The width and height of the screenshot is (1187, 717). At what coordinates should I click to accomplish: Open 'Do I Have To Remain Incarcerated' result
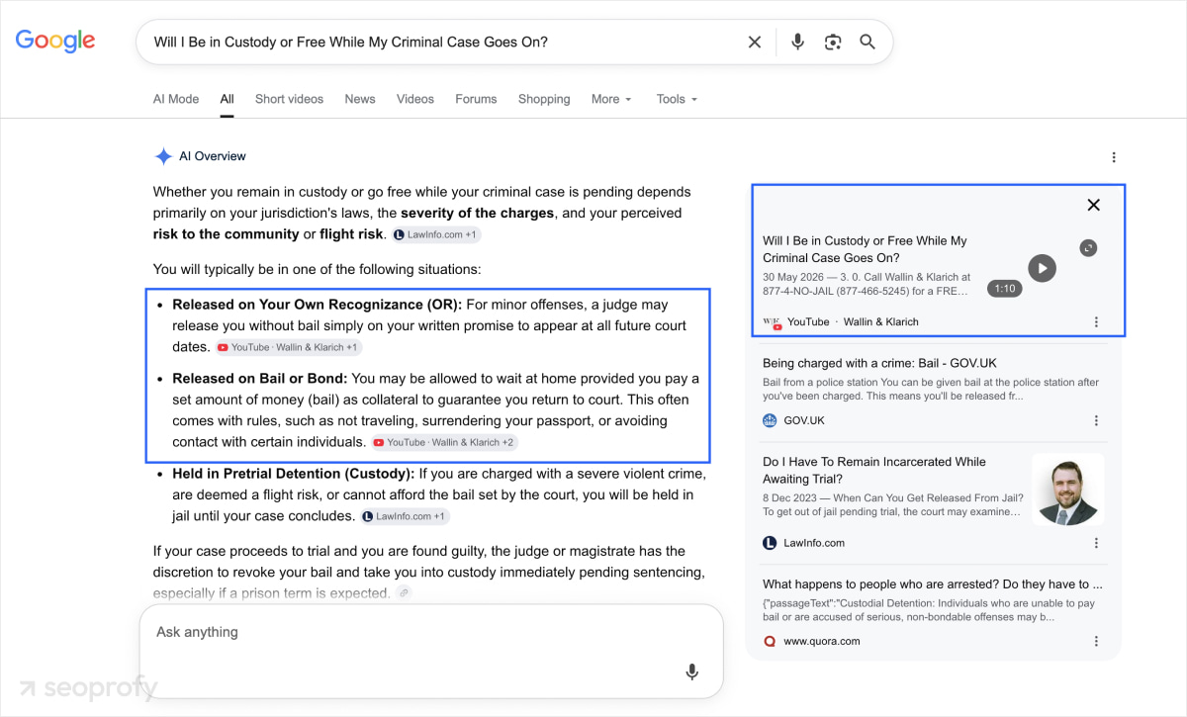coord(874,470)
